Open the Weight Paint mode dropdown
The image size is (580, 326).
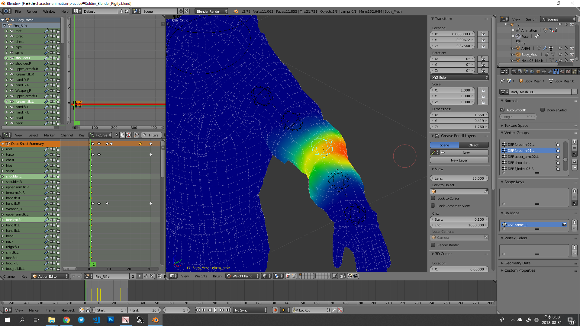(x=243, y=276)
